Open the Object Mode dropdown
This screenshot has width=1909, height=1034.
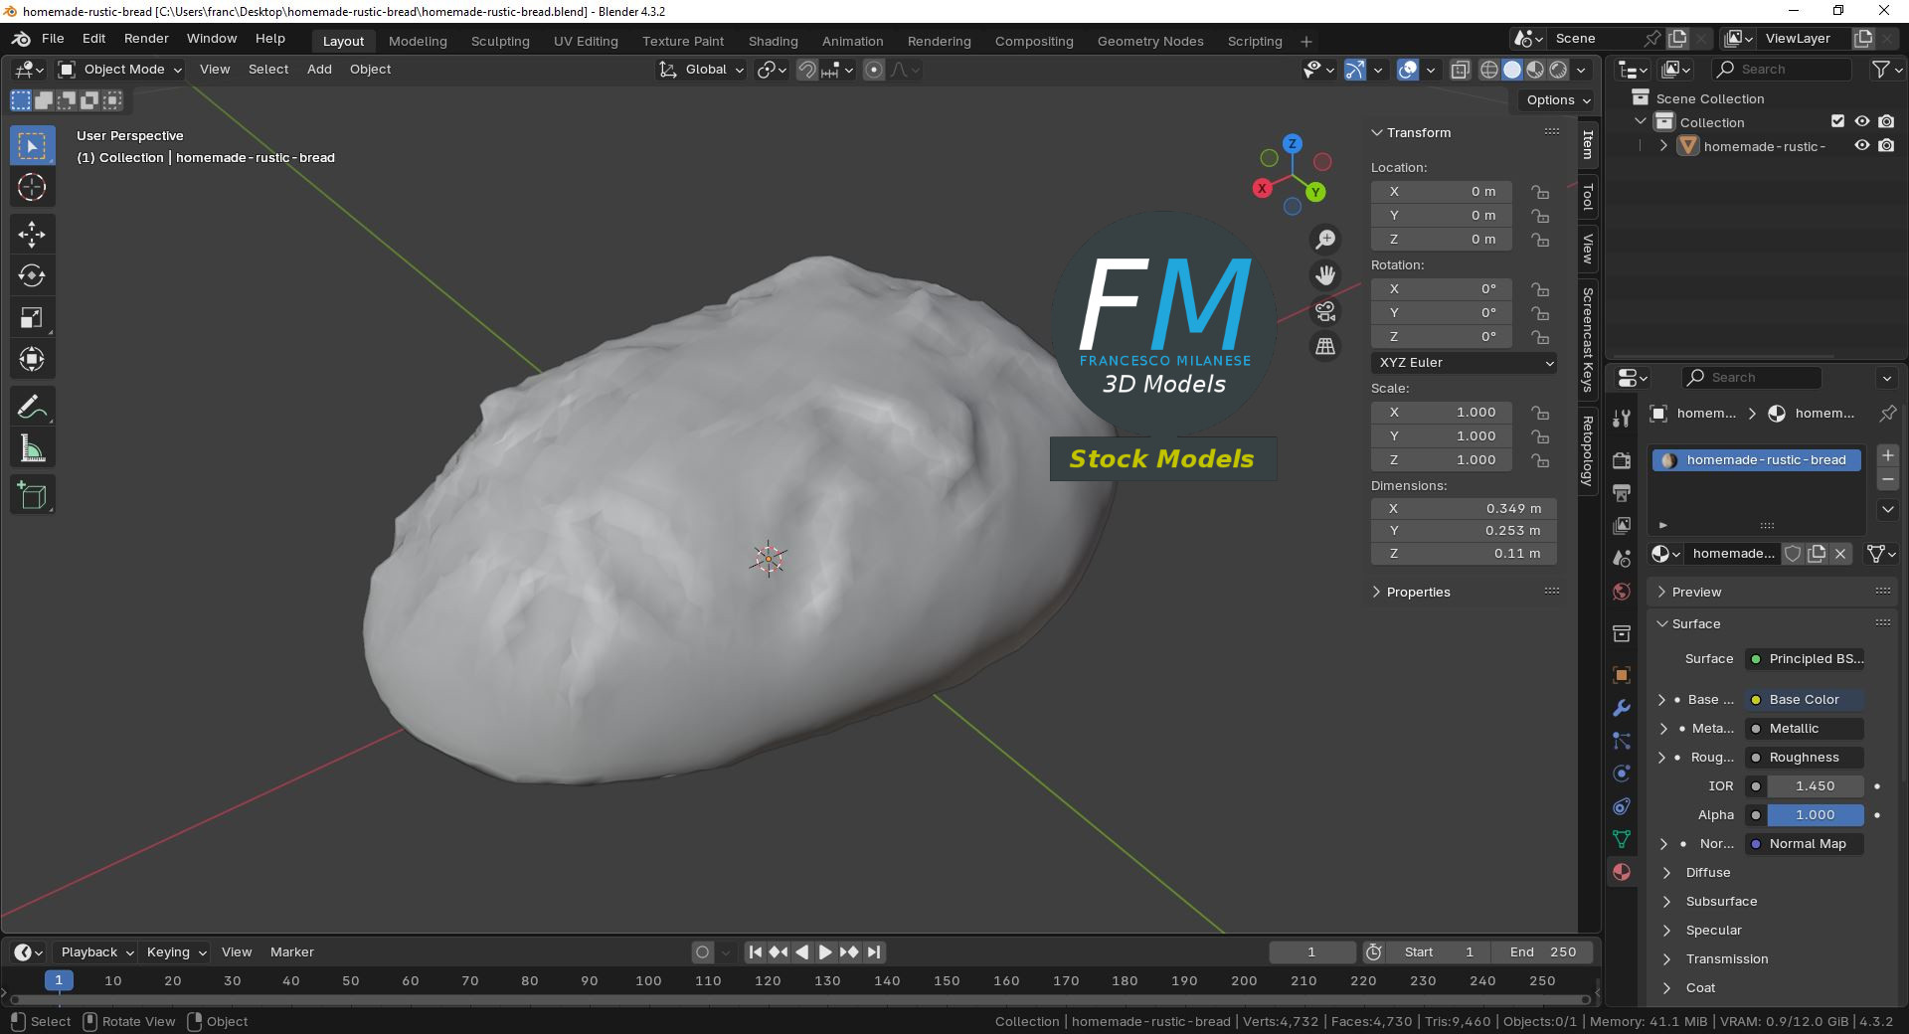(x=120, y=70)
